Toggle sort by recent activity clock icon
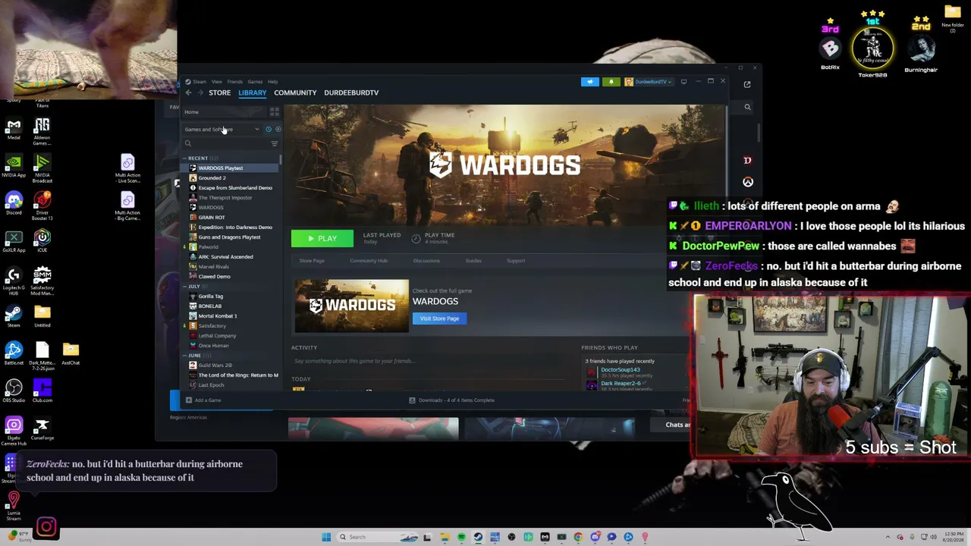This screenshot has width=971, height=546. tap(268, 130)
